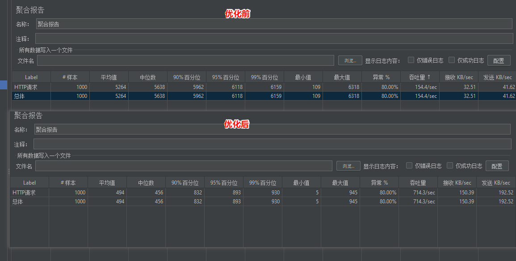
Task: Click 150.39 value in lower 总体 row
Action: [467, 202]
